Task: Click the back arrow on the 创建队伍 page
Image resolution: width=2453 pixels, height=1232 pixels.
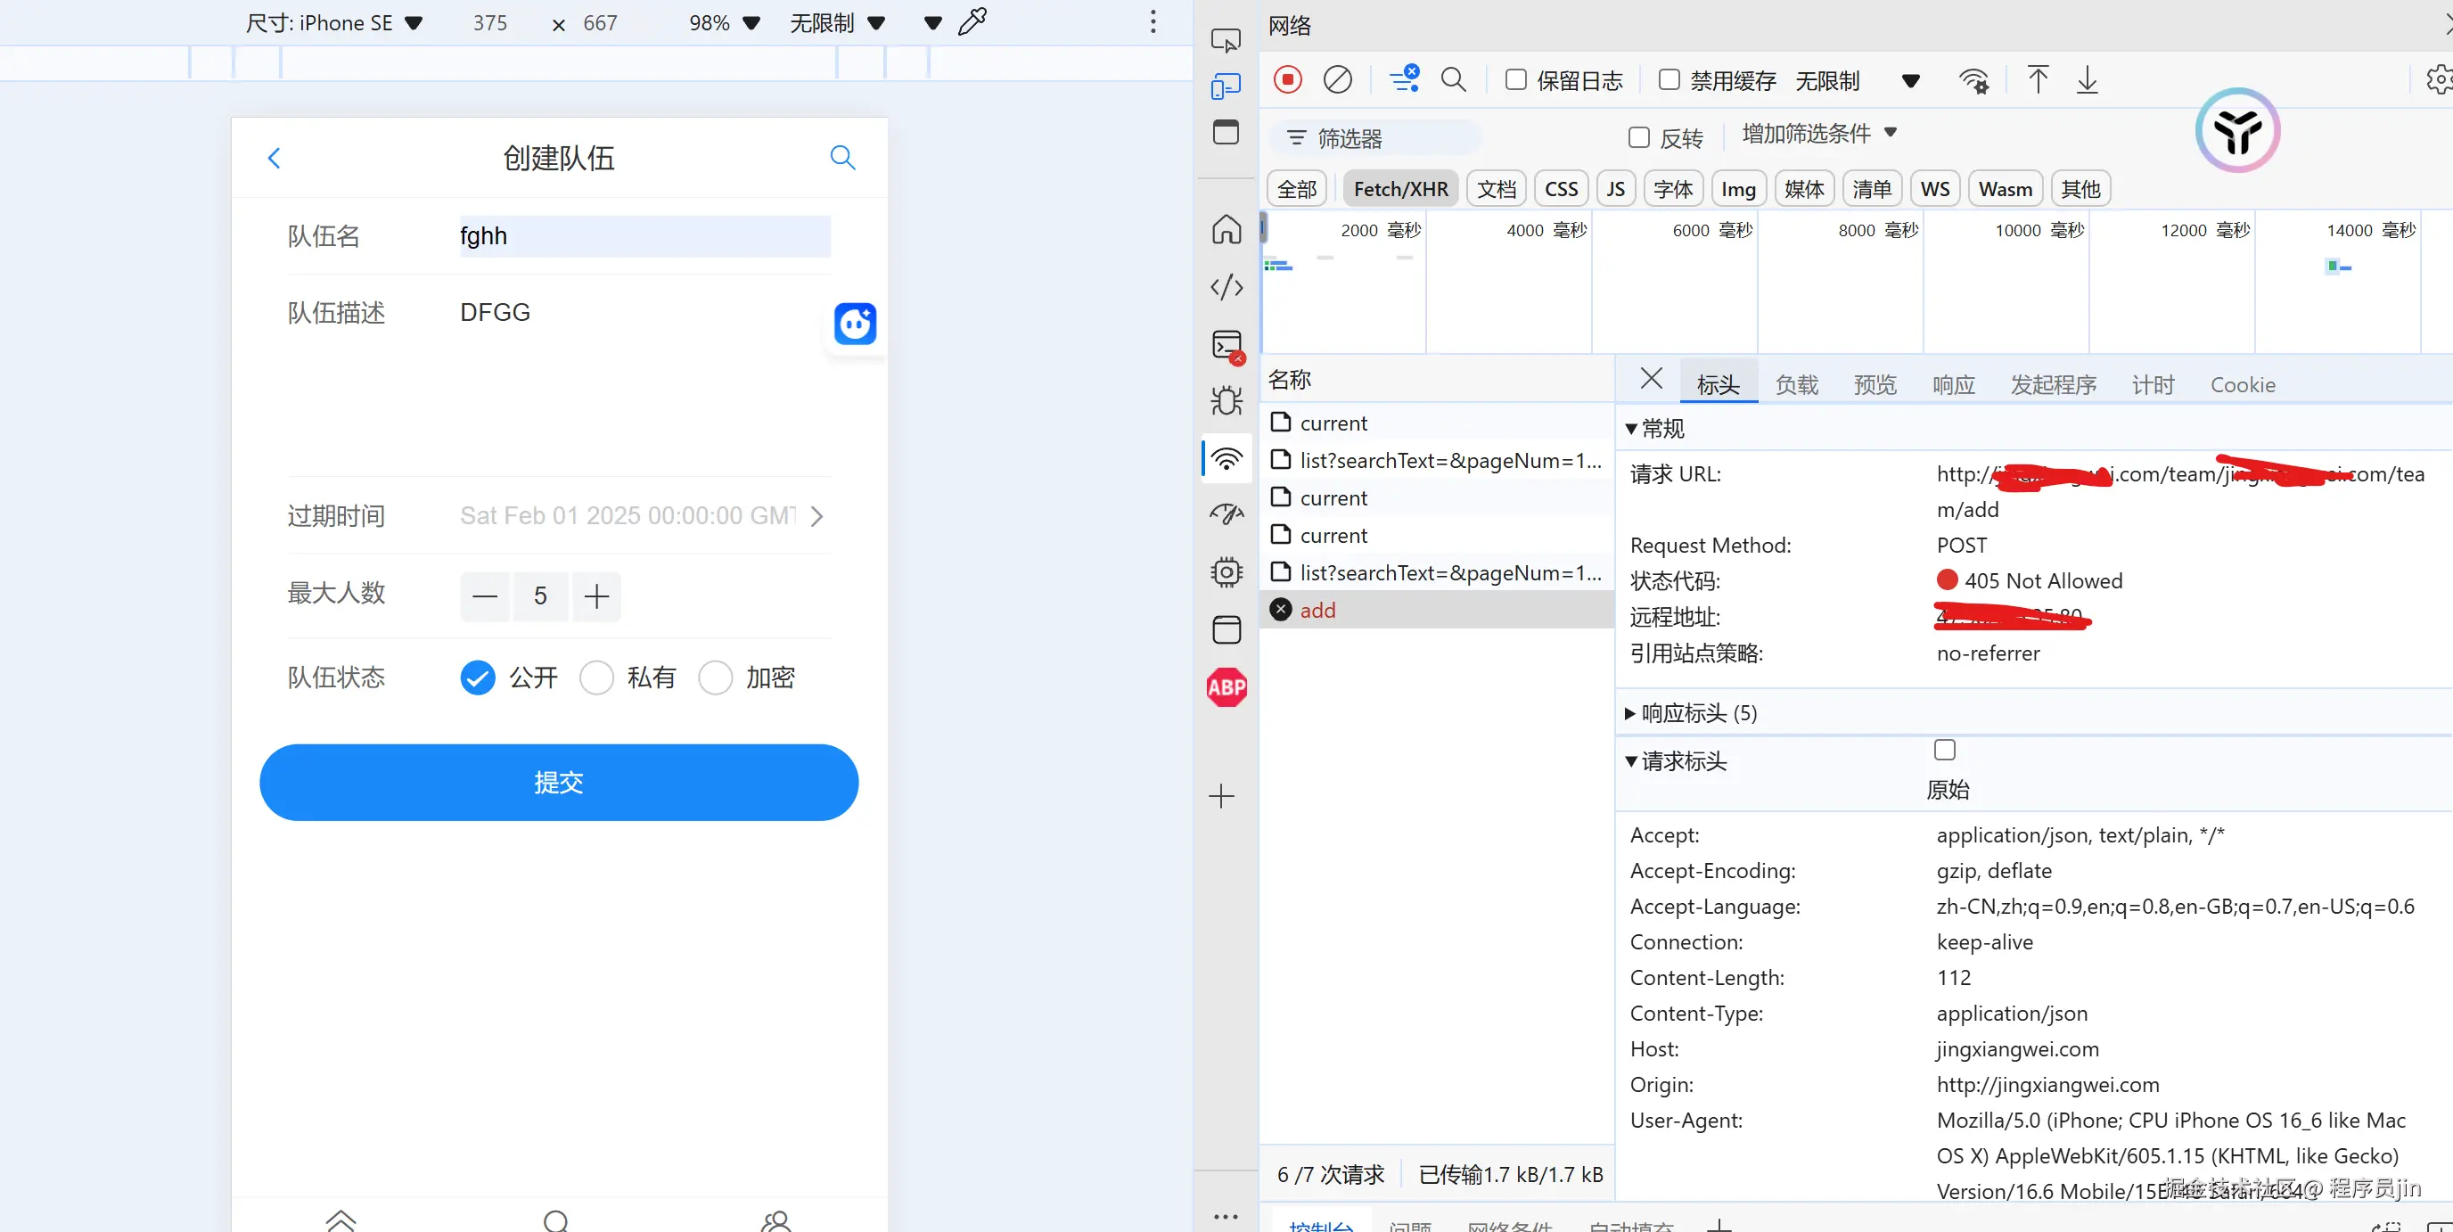Action: coord(275,158)
